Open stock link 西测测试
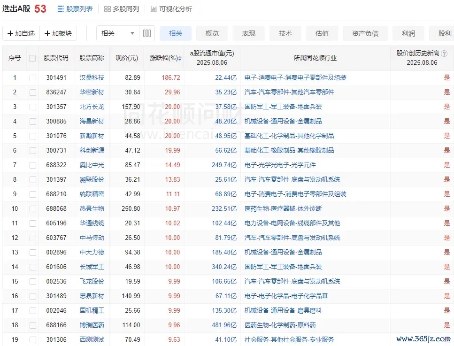This screenshot has height=346, width=454. [92, 339]
